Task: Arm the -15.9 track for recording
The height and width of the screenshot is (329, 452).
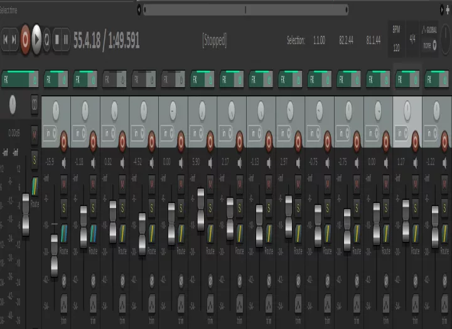Action: pyautogui.click(x=63, y=142)
